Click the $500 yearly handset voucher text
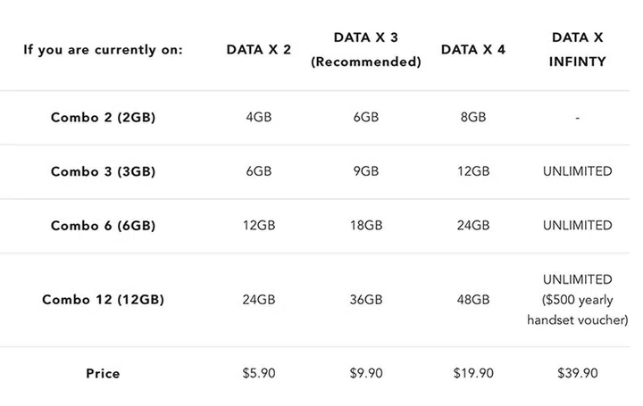Image resolution: width=643 pixels, height=406 pixels. pos(578,310)
